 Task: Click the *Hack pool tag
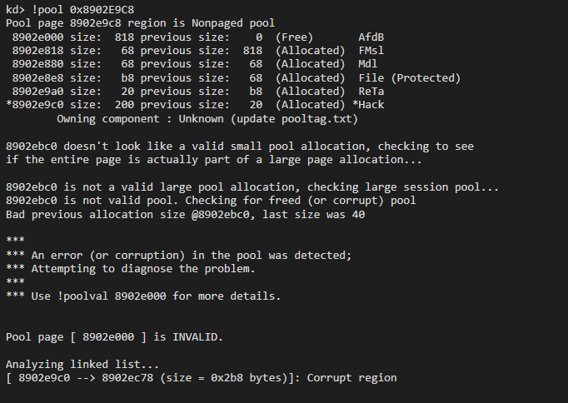tap(368, 105)
